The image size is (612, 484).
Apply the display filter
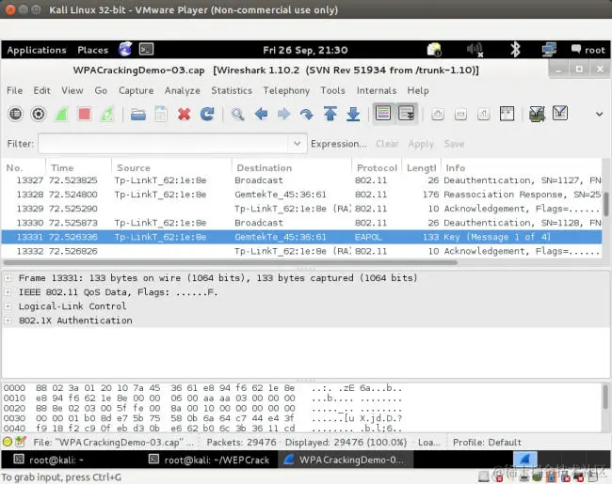pos(421,144)
